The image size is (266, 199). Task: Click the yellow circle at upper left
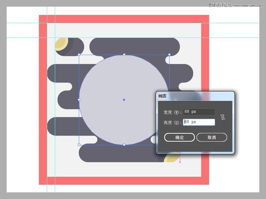click(x=62, y=44)
